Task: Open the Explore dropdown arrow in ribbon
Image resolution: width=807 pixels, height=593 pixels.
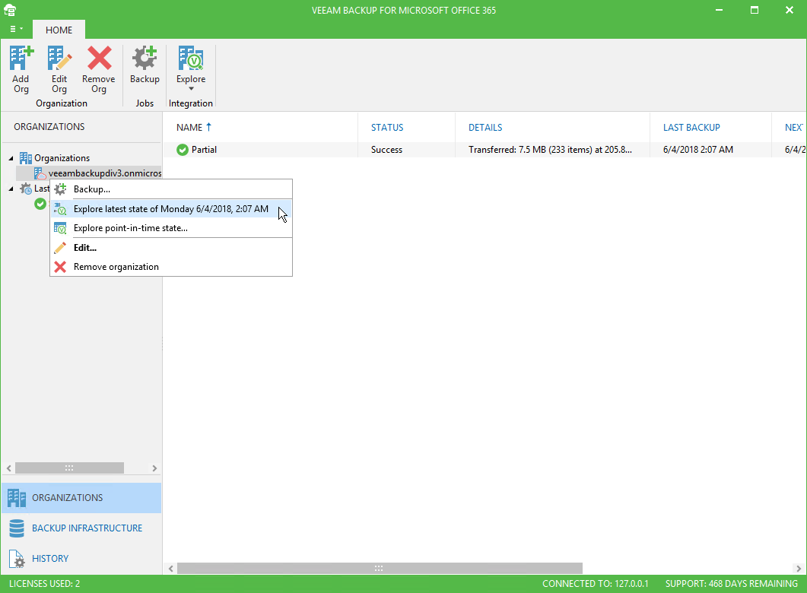Action: [x=191, y=88]
